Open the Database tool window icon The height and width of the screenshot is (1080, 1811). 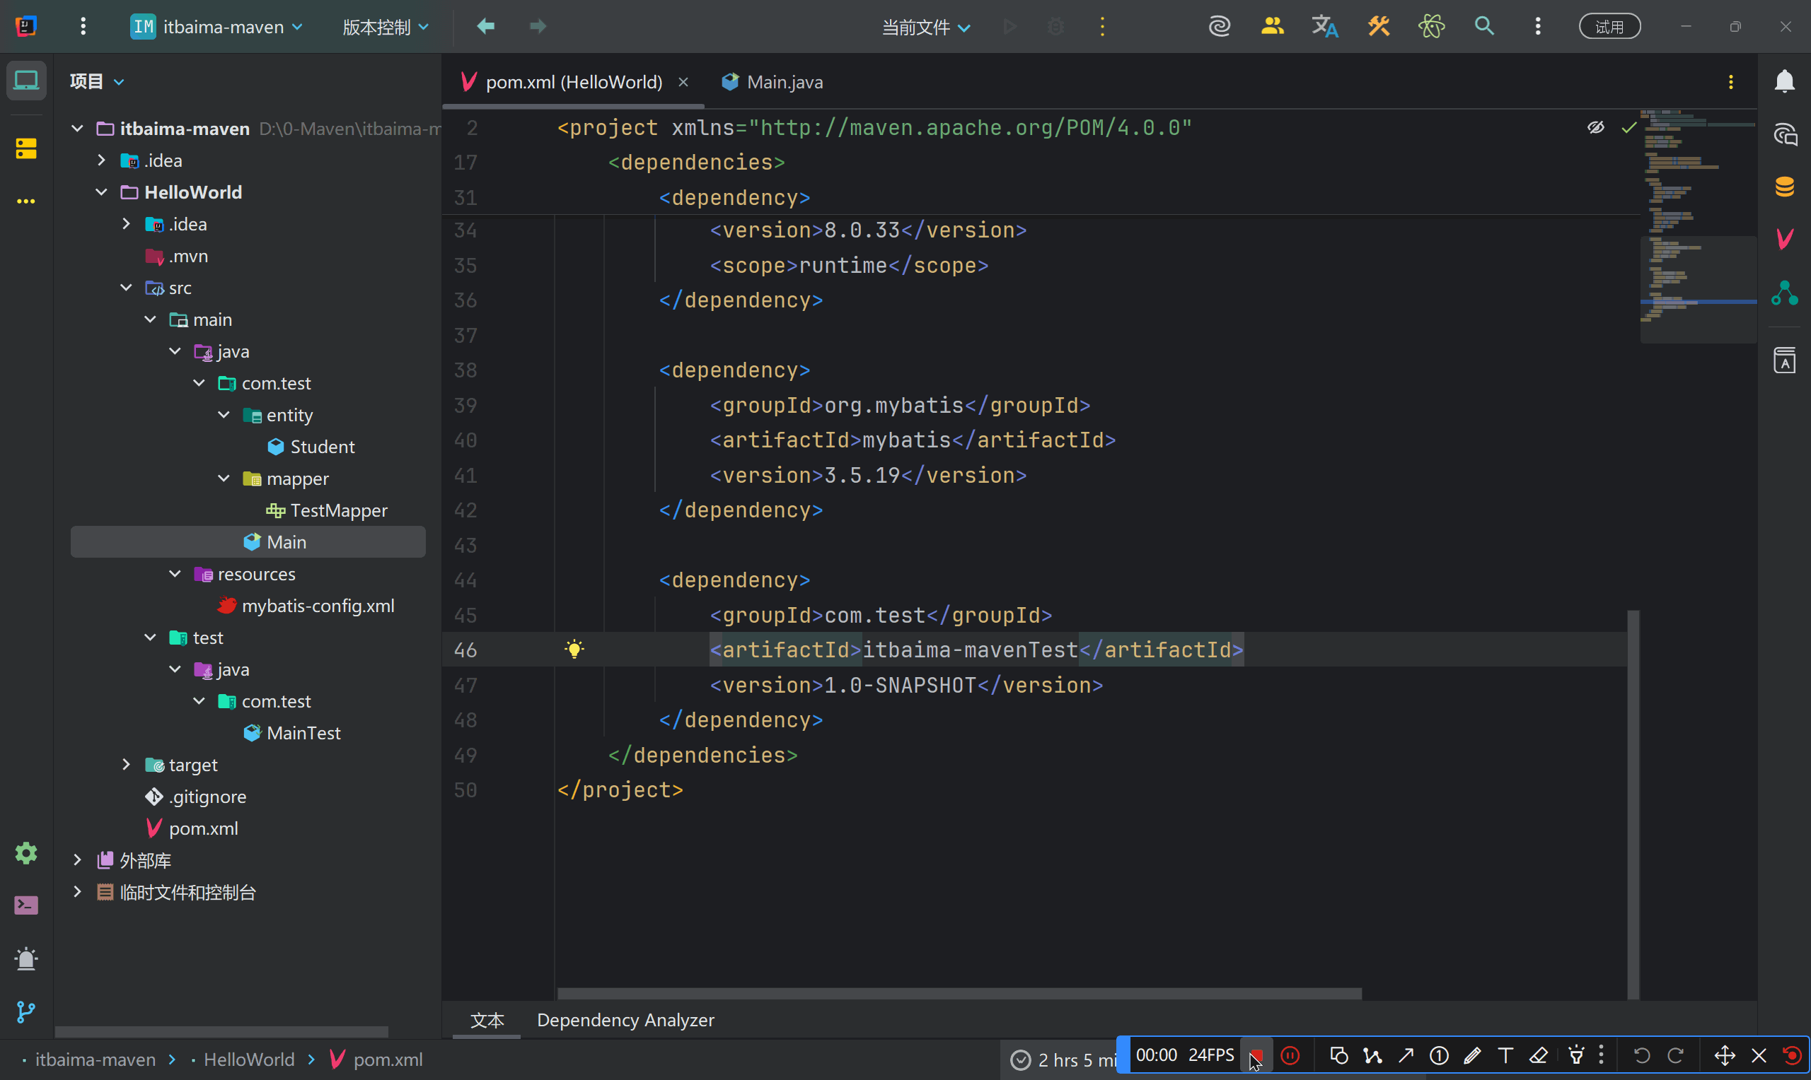(1784, 187)
